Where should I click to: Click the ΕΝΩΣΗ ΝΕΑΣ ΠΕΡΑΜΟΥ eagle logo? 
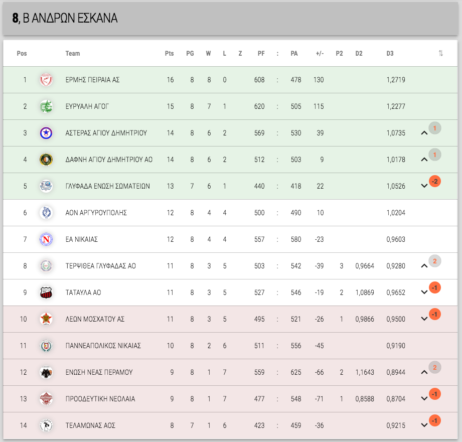tap(46, 372)
